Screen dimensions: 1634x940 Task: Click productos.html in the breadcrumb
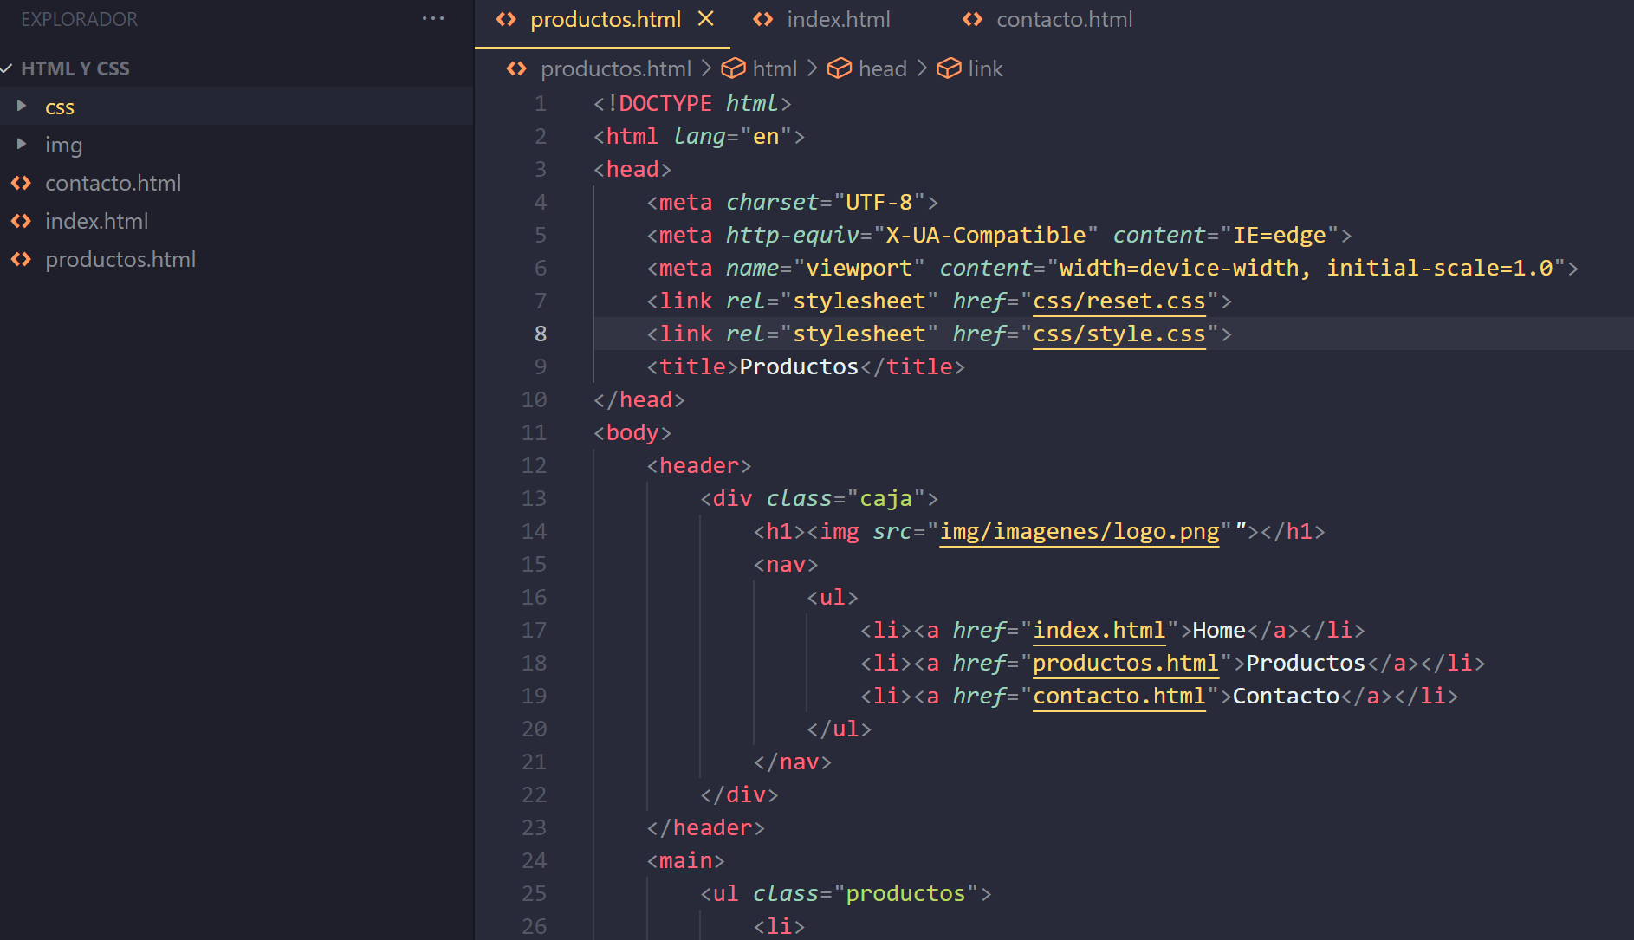616,68
